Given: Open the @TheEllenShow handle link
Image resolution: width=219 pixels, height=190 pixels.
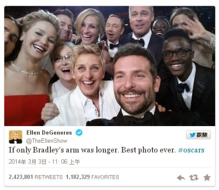Looking at the screenshot, I should pos(46,141).
